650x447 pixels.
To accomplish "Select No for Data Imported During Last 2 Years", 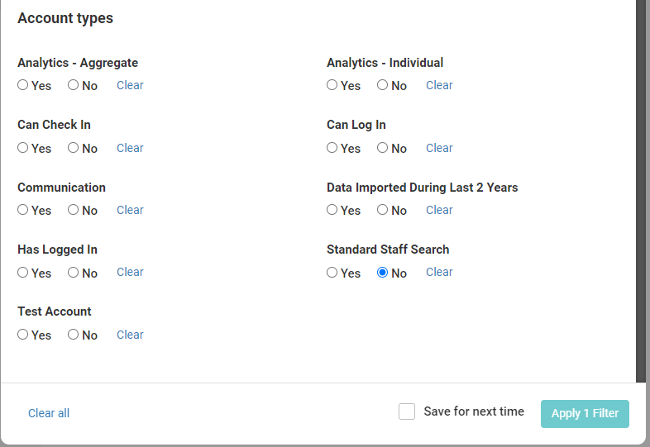I will click(382, 210).
